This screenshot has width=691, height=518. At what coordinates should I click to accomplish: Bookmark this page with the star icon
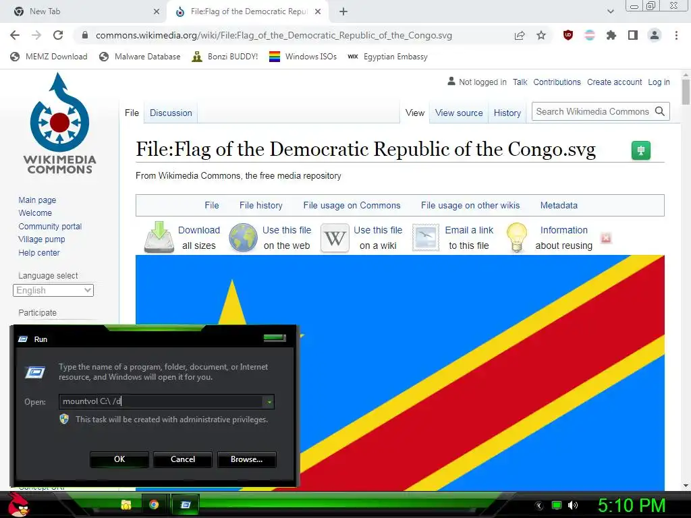click(541, 35)
